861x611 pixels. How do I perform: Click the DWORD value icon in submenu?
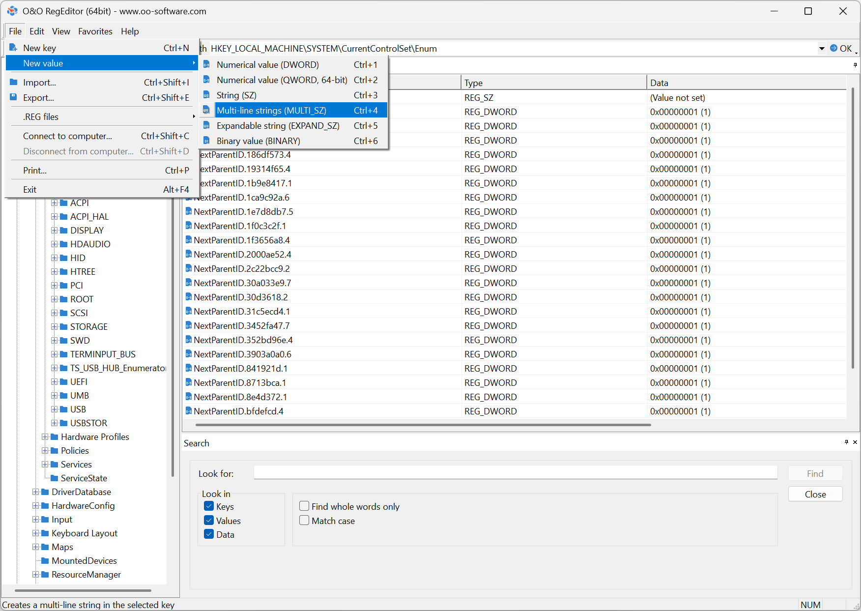[206, 65]
